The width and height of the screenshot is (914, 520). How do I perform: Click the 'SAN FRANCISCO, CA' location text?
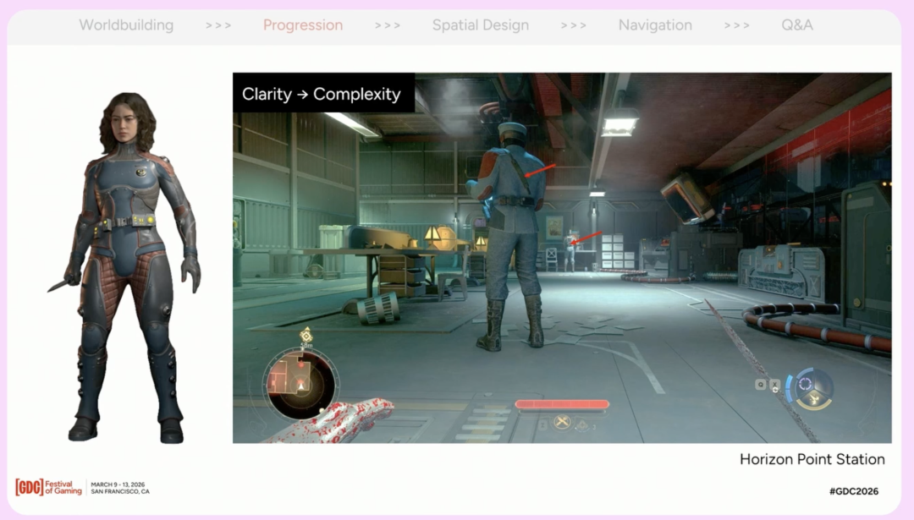(120, 492)
